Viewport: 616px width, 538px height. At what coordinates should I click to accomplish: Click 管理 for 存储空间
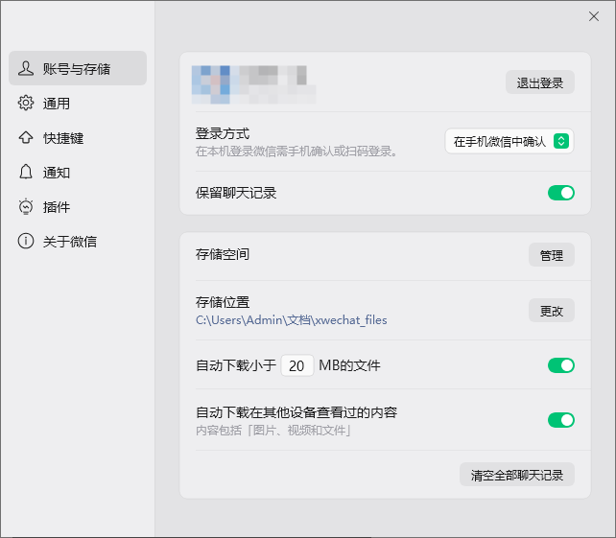click(x=551, y=255)
